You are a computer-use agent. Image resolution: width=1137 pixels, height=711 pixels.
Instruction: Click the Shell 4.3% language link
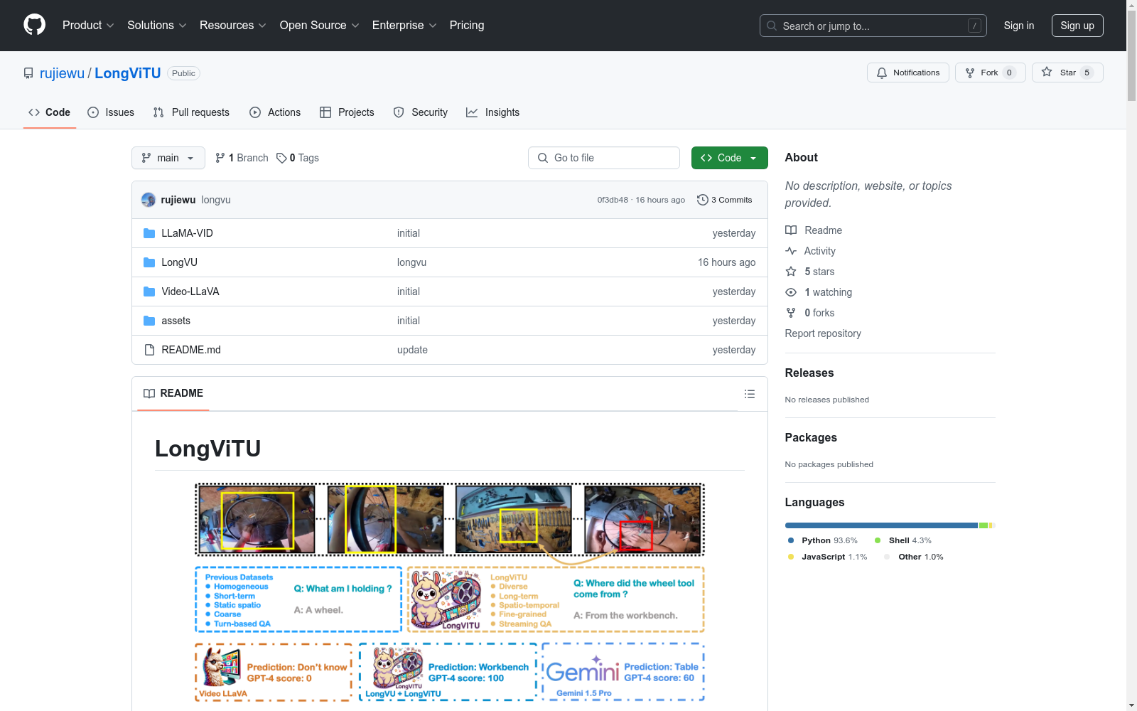coord(903,540)
